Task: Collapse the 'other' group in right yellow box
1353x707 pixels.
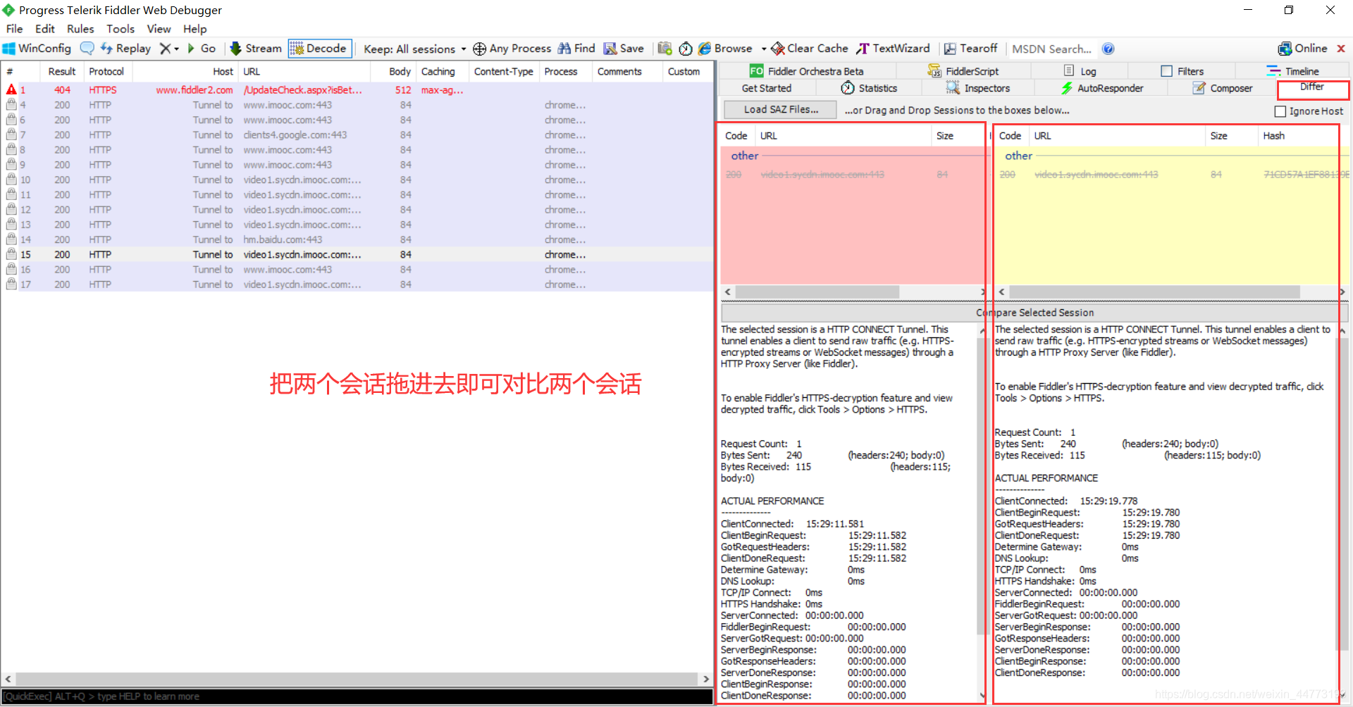Action: coord(1018,156)
